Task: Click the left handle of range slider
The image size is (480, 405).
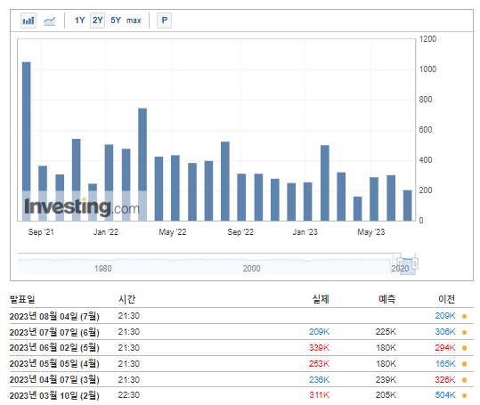Action: (400, 263)
